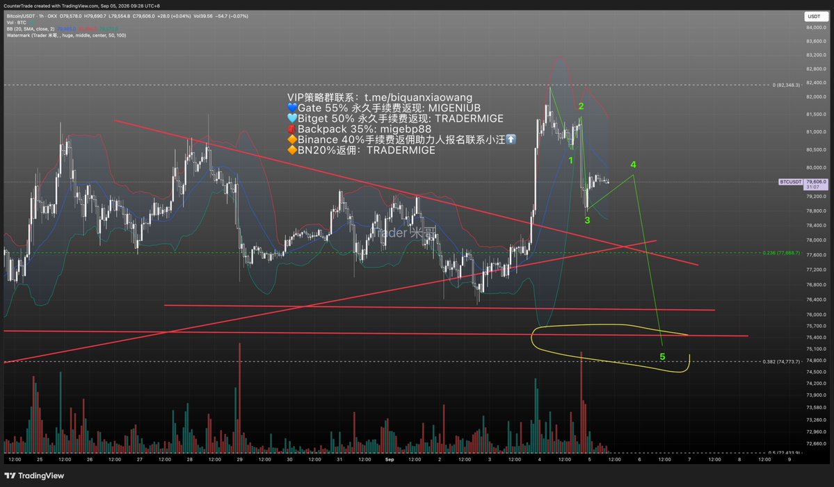The height and width of the screenshot is (487, 834).
Task: Click the Gate 55% MIGENIUB text line
Action: (x=383, y=108)
